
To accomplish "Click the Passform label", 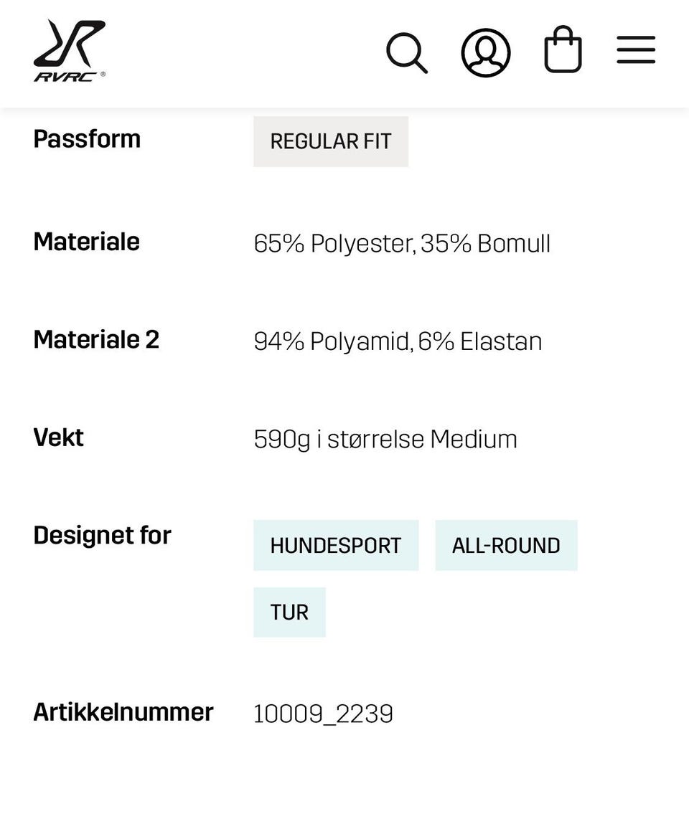I will (87, 138).
